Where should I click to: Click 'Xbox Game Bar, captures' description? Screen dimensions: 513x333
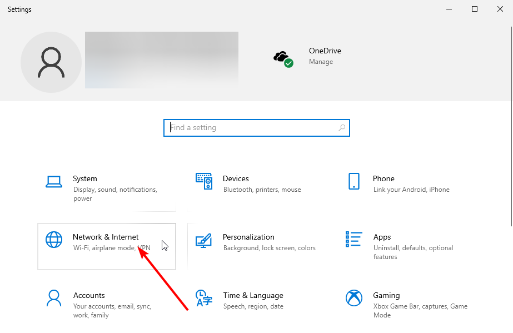tap(420, 311)
